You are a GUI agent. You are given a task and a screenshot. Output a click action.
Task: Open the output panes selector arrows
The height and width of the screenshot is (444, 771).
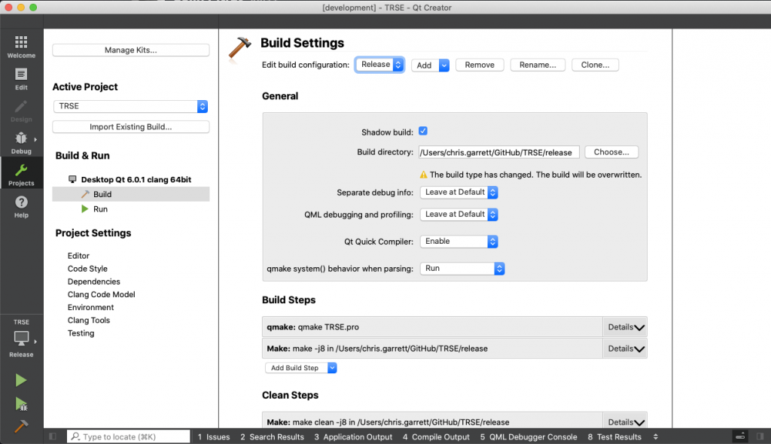[656, 436]
